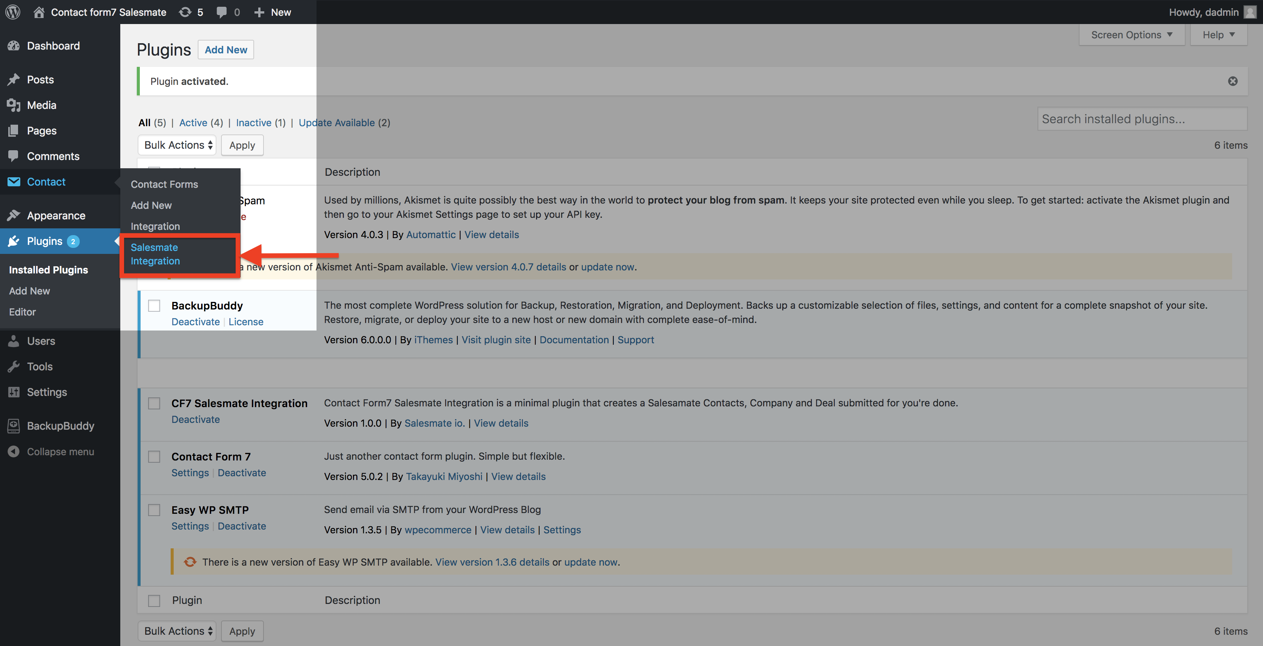
Task: Click update now for Easy WP SMTP
Action: coord(590,562)
